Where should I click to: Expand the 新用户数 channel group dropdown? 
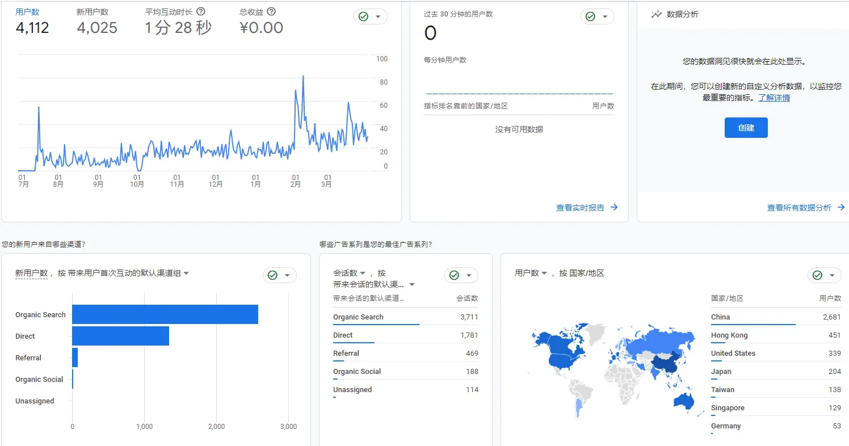coord(186,273)
